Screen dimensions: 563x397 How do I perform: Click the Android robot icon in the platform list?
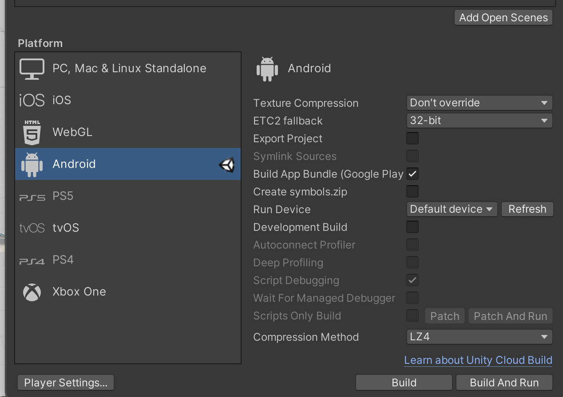coord(32,164)
